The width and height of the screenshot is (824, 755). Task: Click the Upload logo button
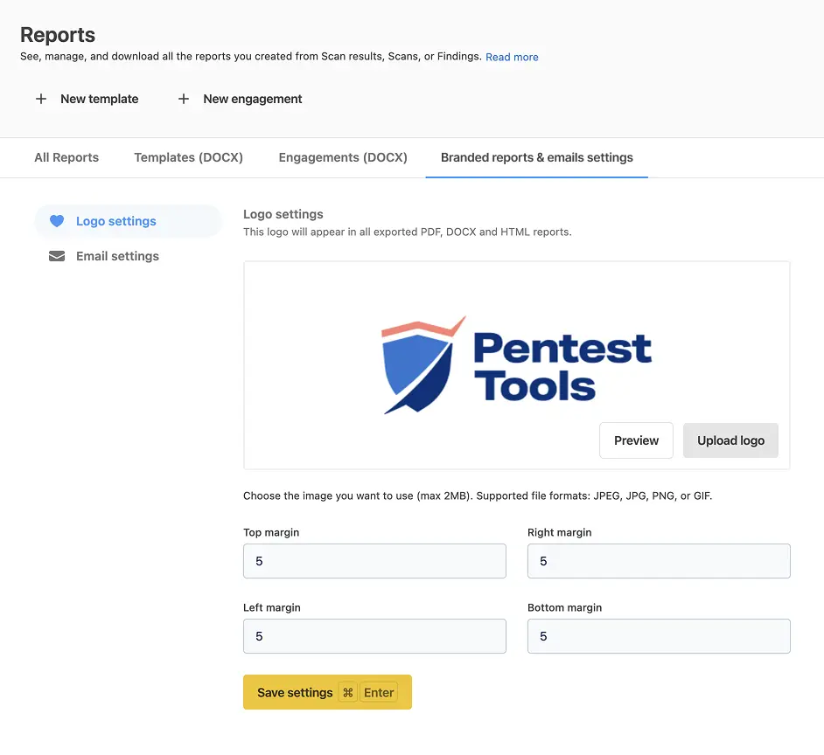pyautogui.click(x=730, y=440)
